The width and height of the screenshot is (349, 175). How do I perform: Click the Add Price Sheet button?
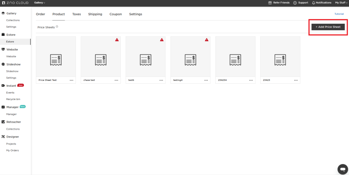pos(328,27)
